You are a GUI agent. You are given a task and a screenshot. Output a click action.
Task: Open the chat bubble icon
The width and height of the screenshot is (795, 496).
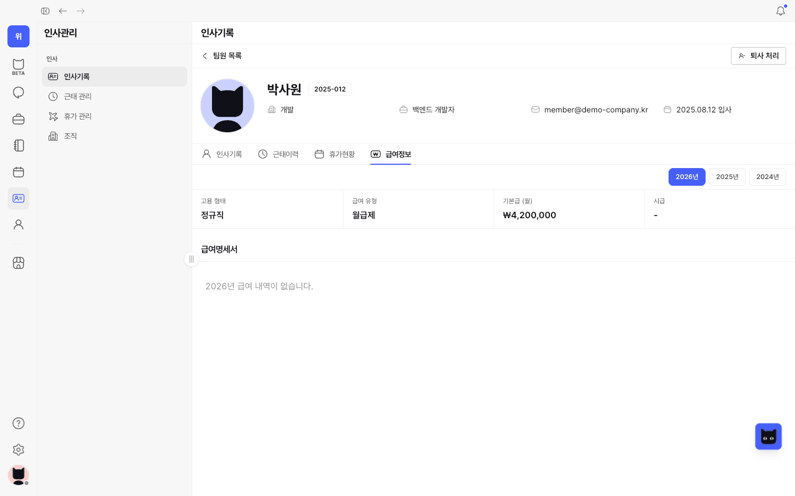point(18,93)
